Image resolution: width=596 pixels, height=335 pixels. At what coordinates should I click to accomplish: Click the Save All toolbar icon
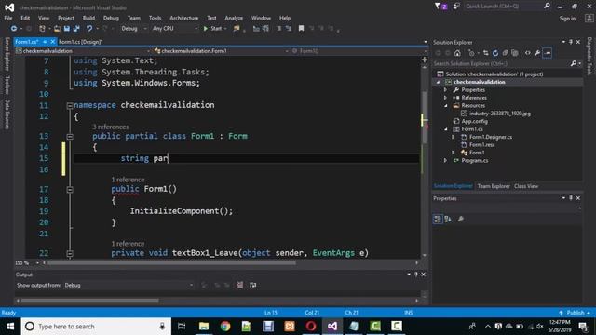click(76, 29)
